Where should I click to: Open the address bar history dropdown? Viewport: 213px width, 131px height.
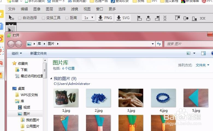pos(153,44)
